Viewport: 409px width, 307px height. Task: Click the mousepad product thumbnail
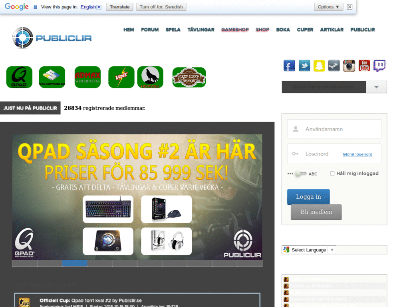click(x=108, y=241)
